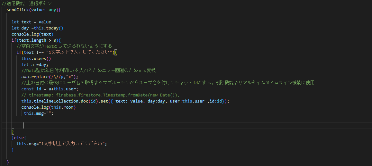The height and width of the screenshot is (166, 372).
Task: Click the a.replace regex expression
Action: [50, 77]
